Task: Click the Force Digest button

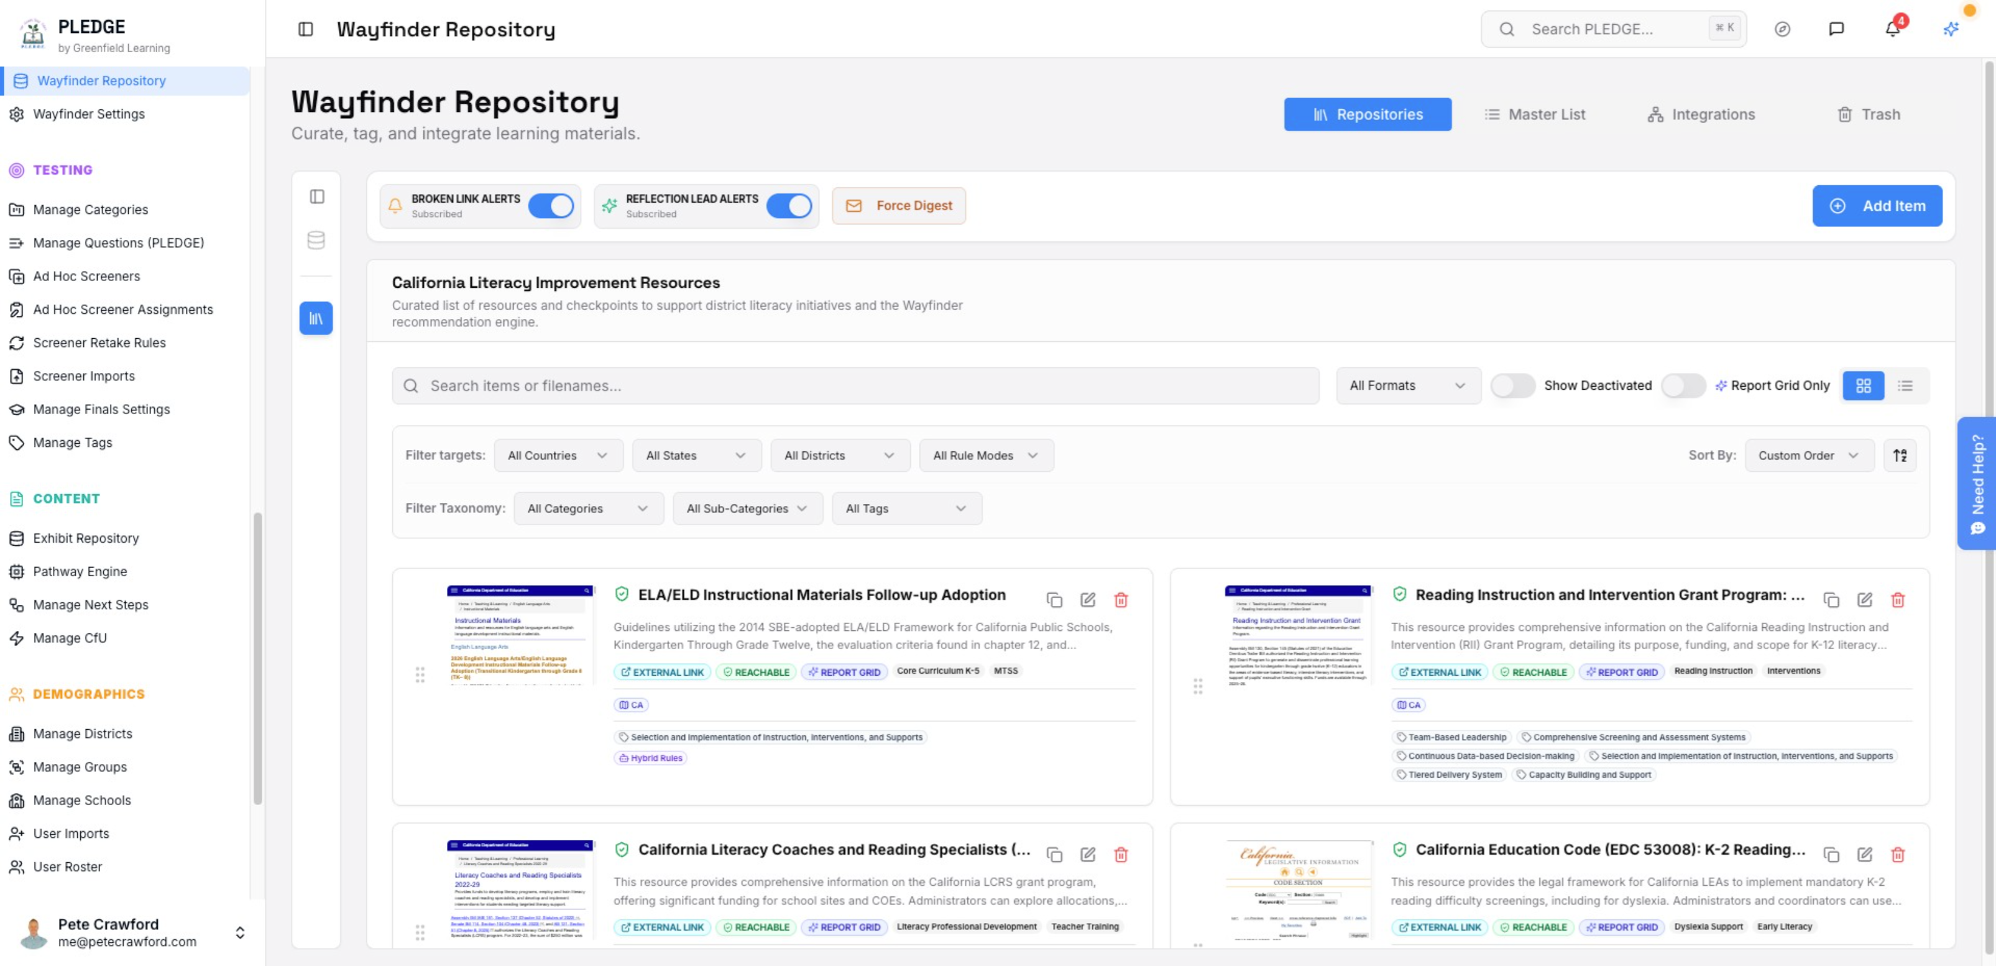Action: [x=899, y=206]
